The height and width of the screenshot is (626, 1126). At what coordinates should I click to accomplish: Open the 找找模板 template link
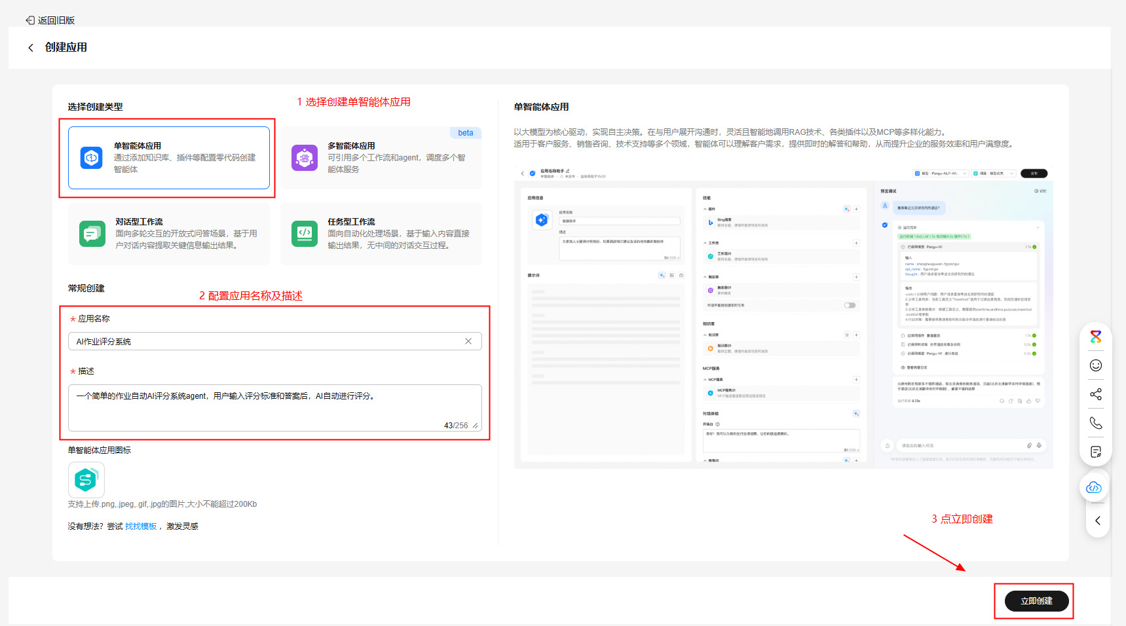point(141,526)
